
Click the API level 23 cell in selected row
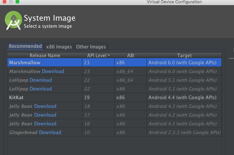(x=98, y=62)
